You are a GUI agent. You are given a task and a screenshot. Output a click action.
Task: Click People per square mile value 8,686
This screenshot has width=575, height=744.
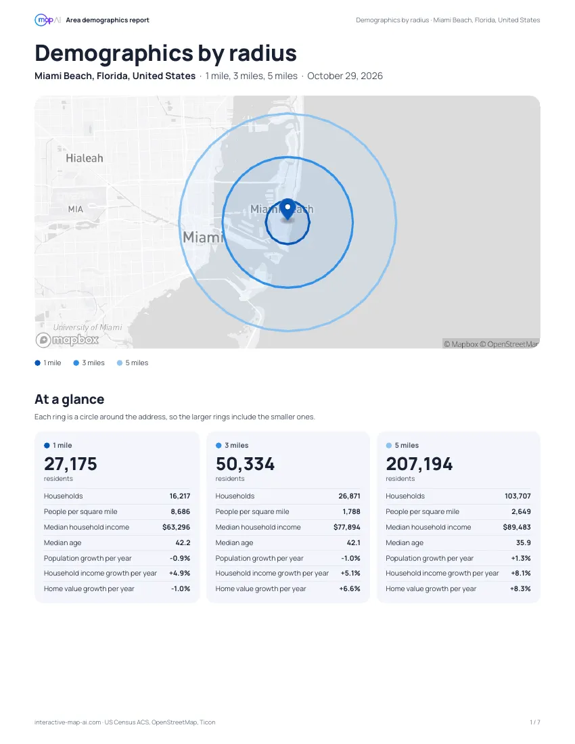181,512
